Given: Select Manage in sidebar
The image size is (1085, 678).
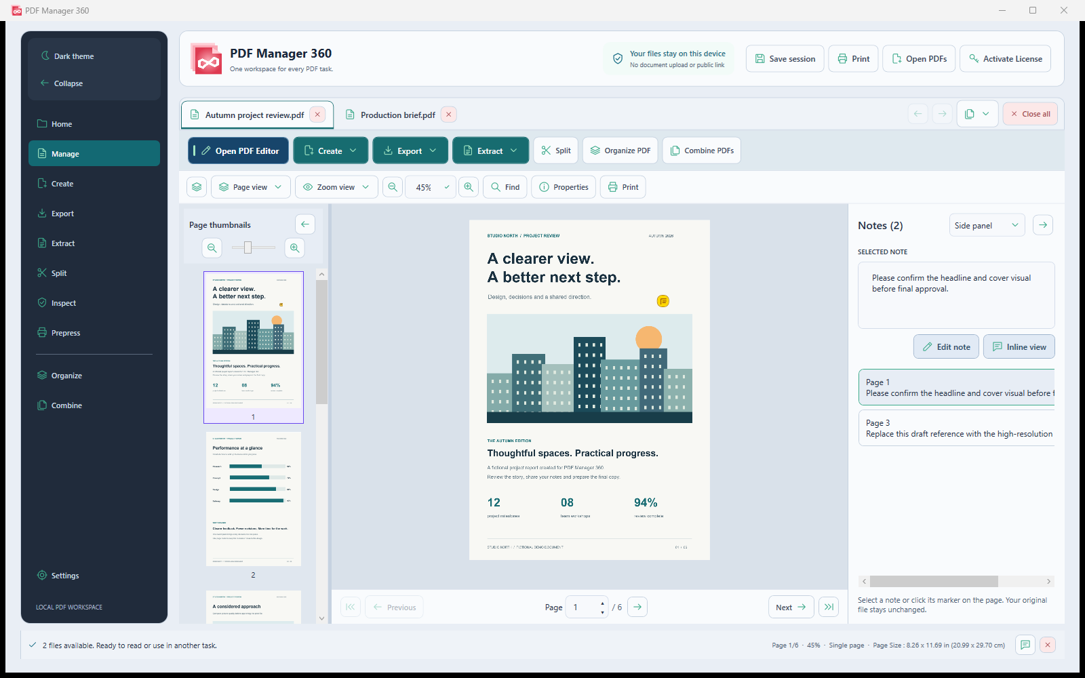Looking at the screenshot, I should 94,154.
